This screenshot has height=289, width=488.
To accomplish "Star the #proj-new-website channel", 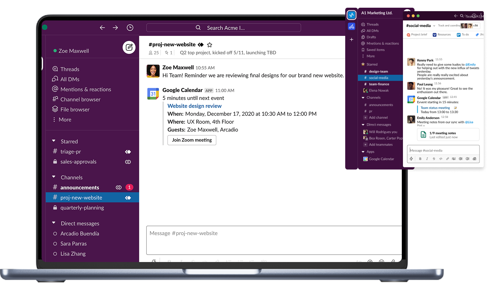I will coord(210,45).
